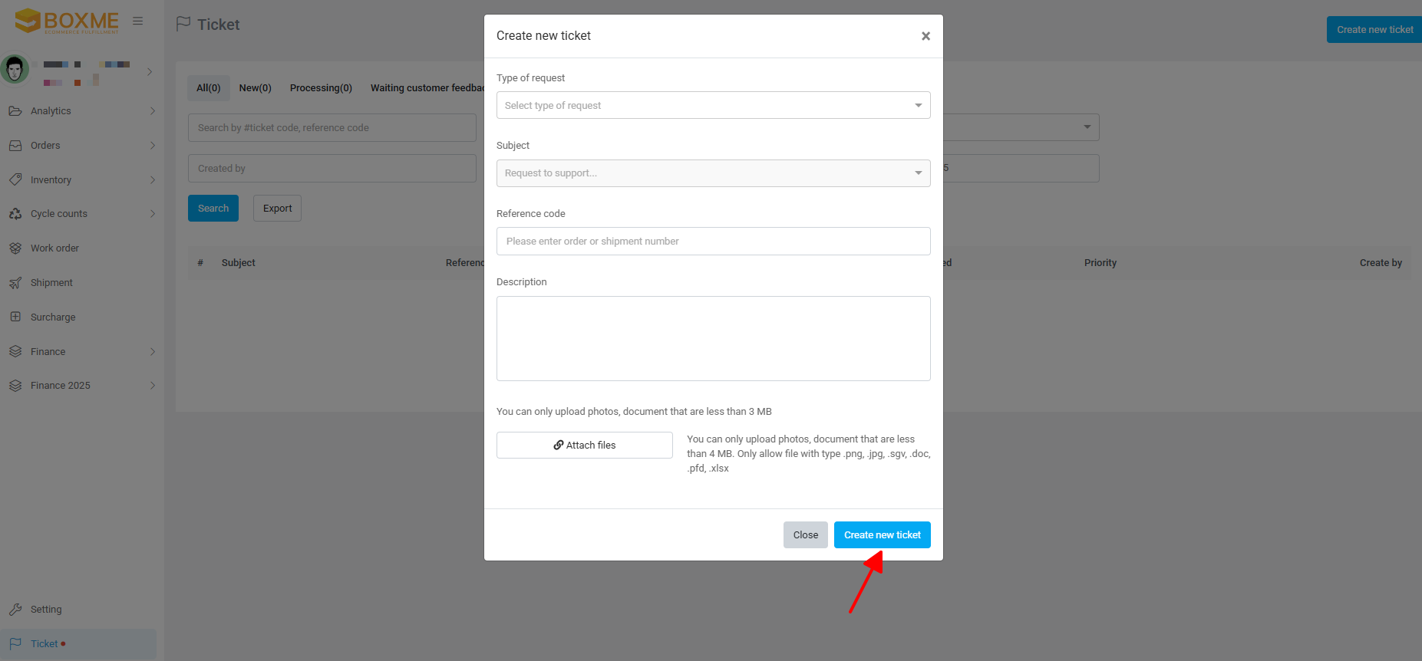The width and height of the screenshot is (1422, 661).
Task: Click the Attach files button
Action: point(584,446)
